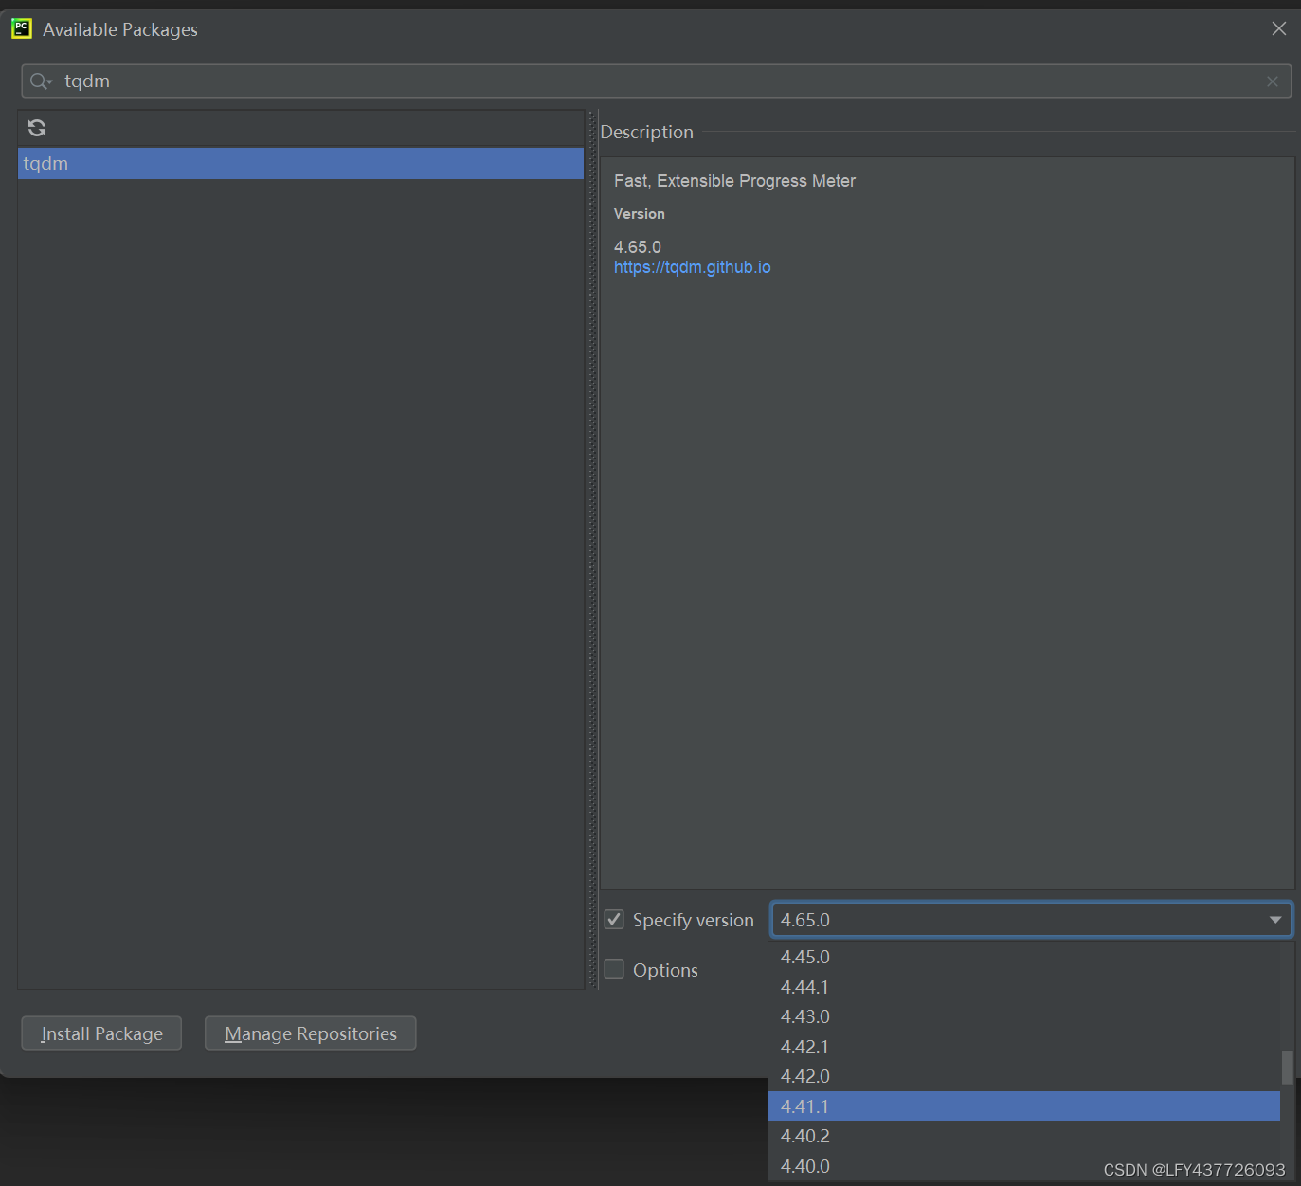
Task: Click the vertical panel splitter handle
Action: pos(593,549)
